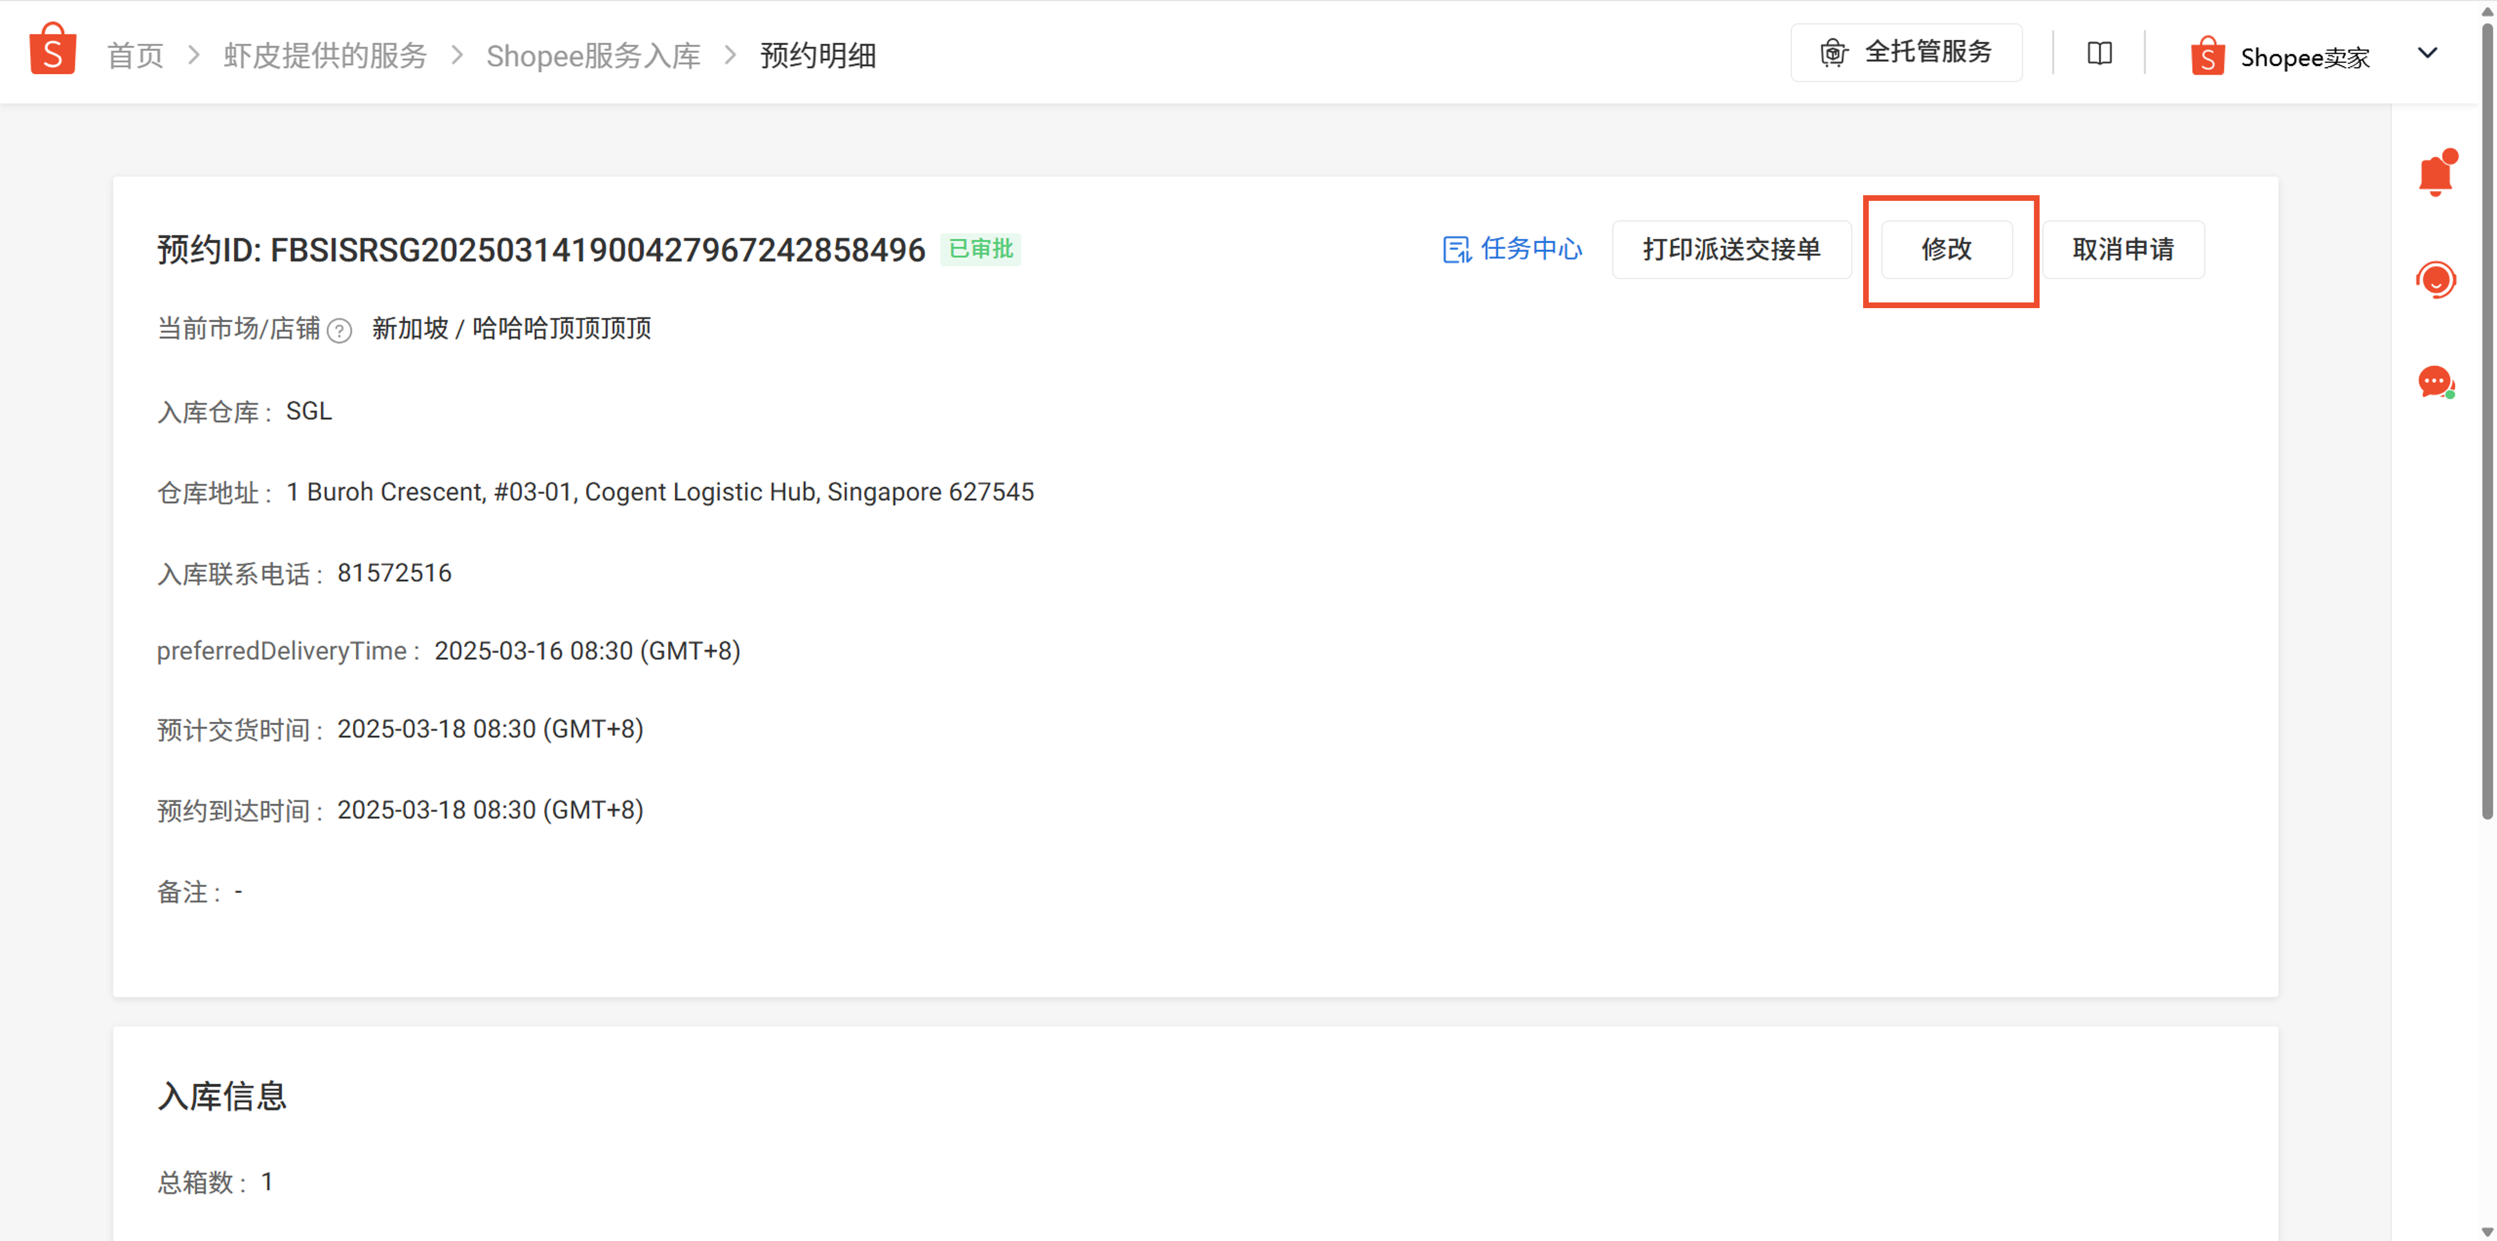Navigate to Shopee服务入库 breadcrumb
This screenshot has width=2497, height=1241.
point(593,56)
